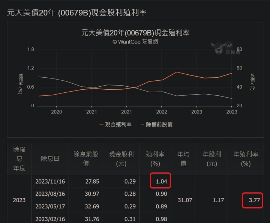
Task: Select the 2023/02/16 ex-dividend date cell
Action: (50, 219)
